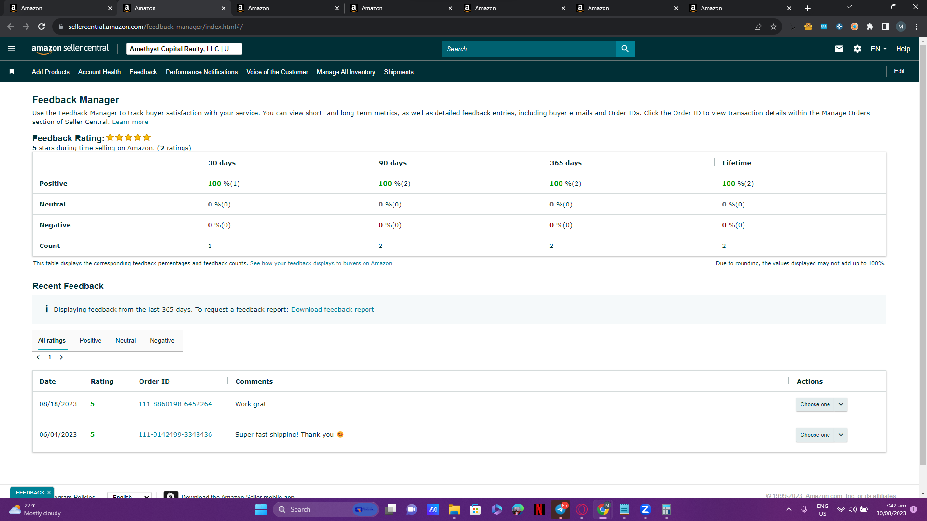Open order 111-8860198-6452264

click(x=175, y=404)
